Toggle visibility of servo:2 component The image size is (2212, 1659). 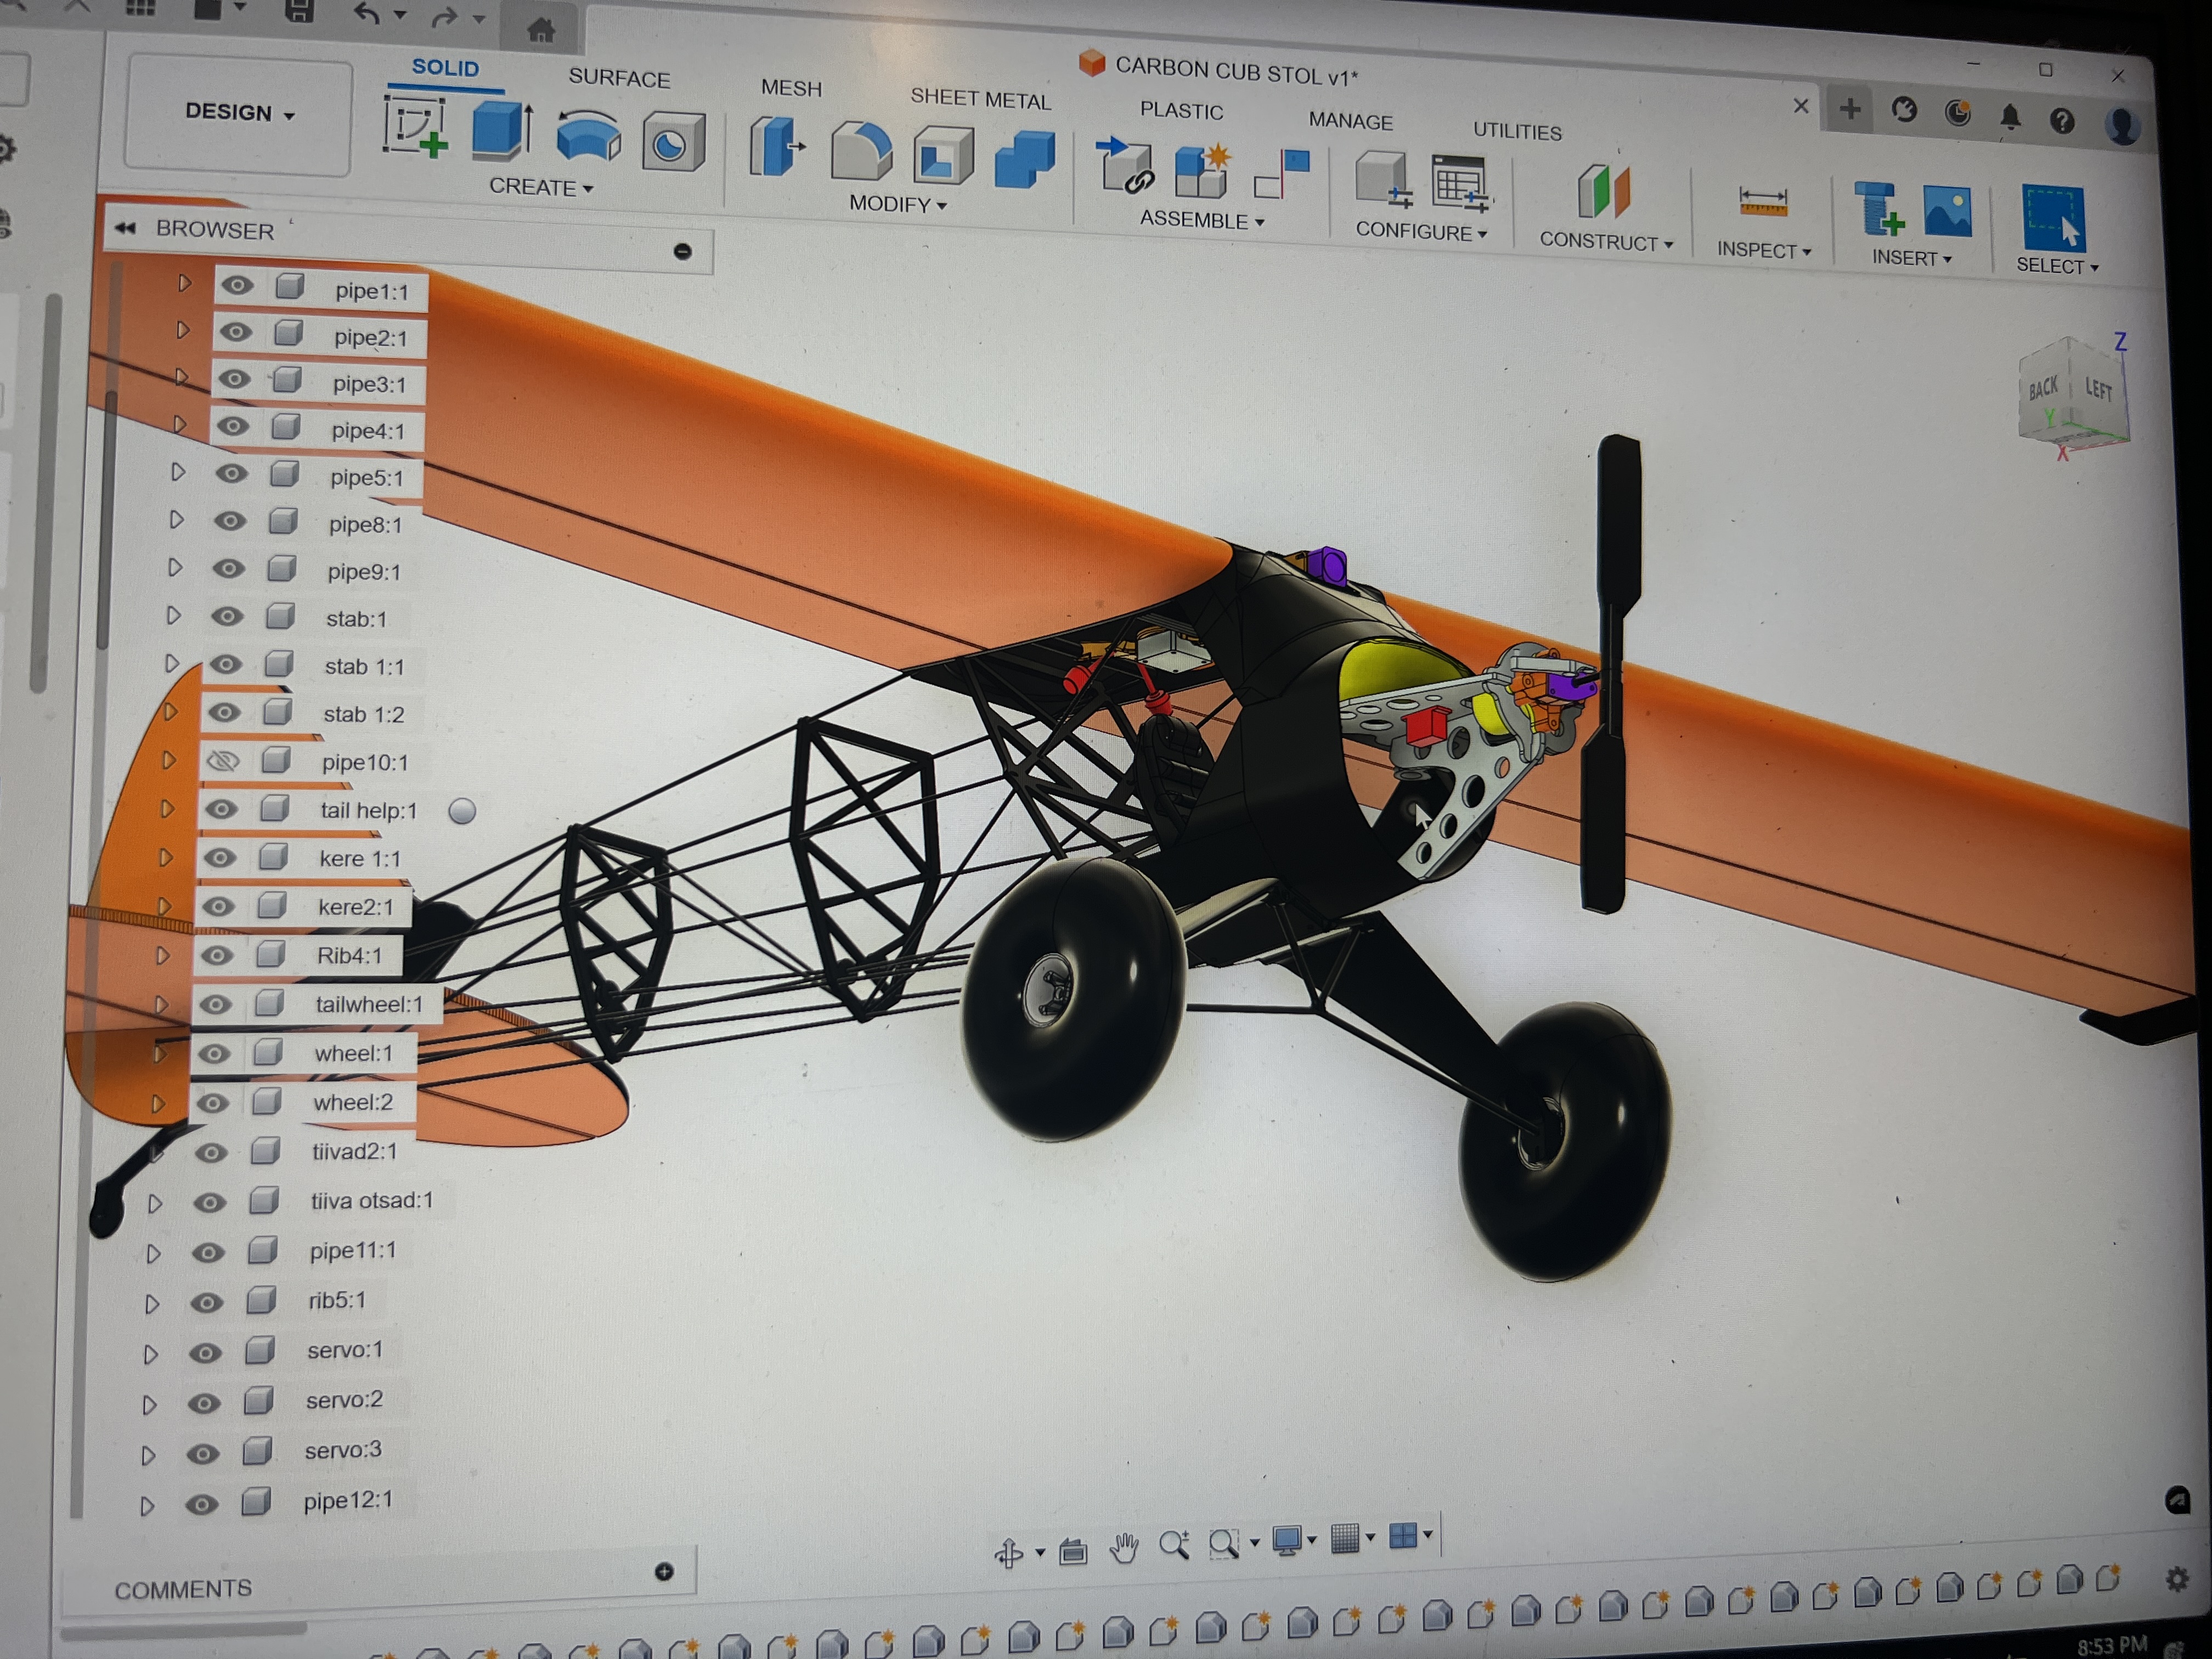204,1403
